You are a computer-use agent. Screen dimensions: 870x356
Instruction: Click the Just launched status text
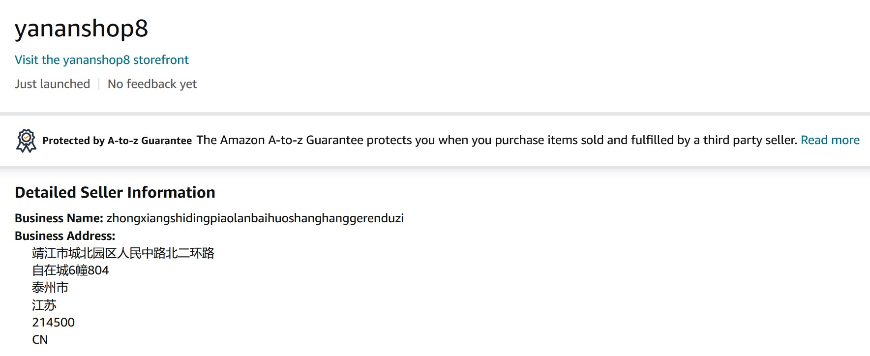[x=52, y=84]
